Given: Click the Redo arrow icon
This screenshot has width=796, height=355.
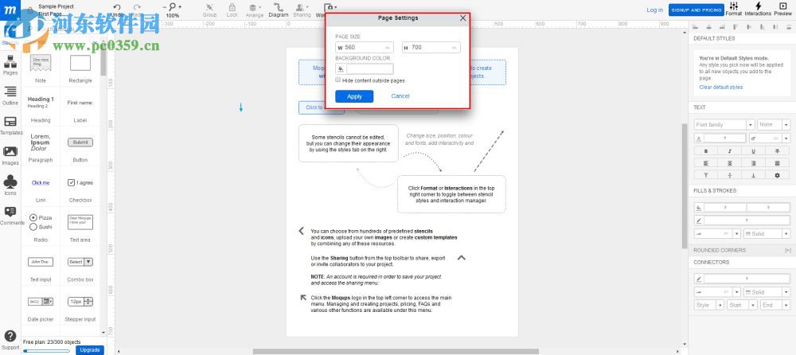Looking at the screenshot, I should click(x=138, y=7).
